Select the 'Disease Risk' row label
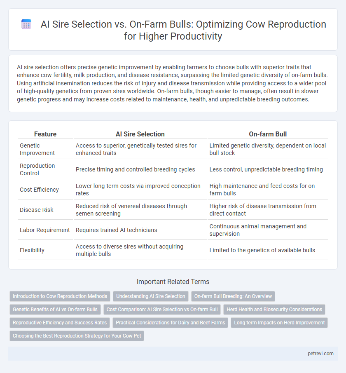This screenshot has height=373, width=346. pos(36,210)
